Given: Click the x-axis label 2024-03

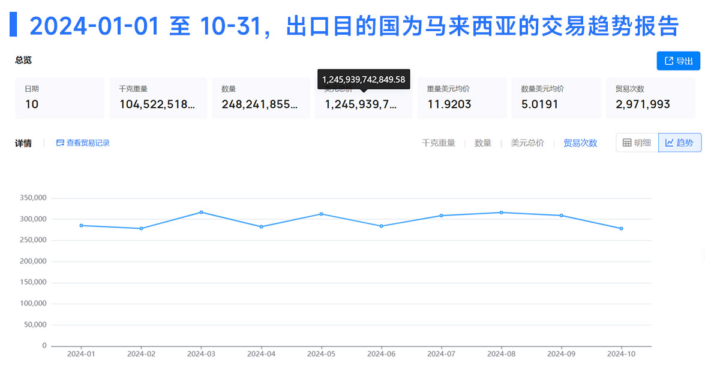Looking at the screenshot, I should coord(201,354).
